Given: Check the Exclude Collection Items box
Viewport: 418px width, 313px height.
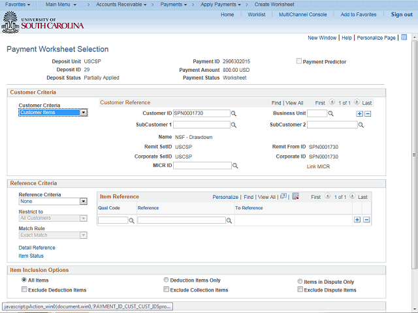Looking at the screenshot, I should pyautogui.click(x=167, y=290).
